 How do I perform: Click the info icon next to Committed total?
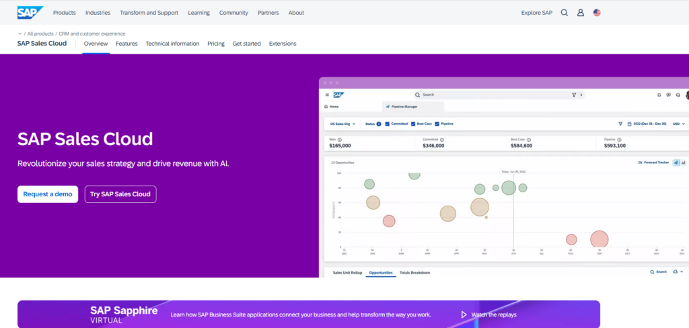[x=441, y=140]
